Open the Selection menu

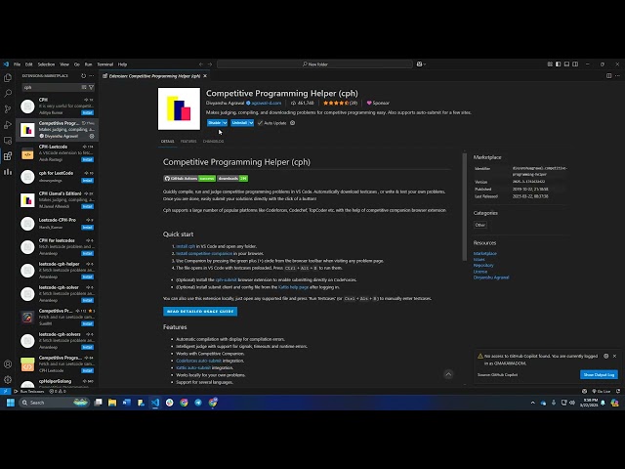46,64
